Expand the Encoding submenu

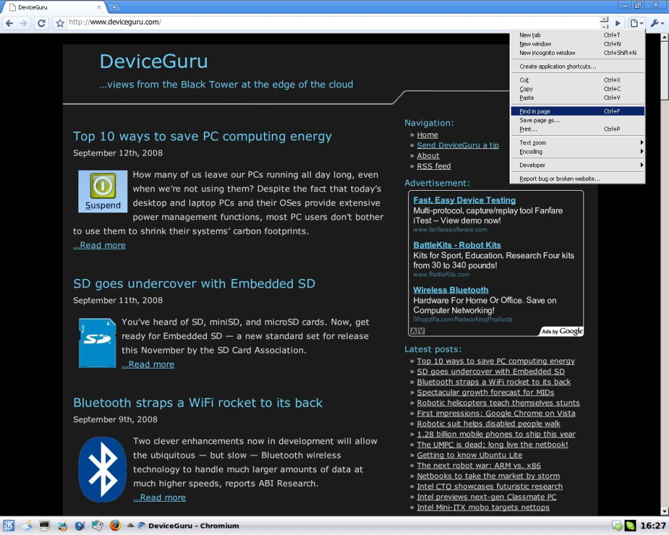(x=578, y=152)
